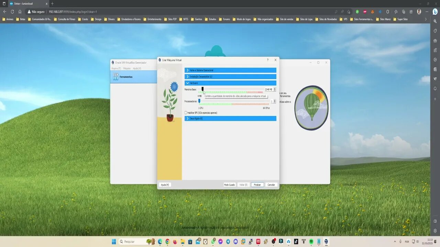Click the Finalizar button
Screen dimensions: 440x247
click(x=257, y=185)
